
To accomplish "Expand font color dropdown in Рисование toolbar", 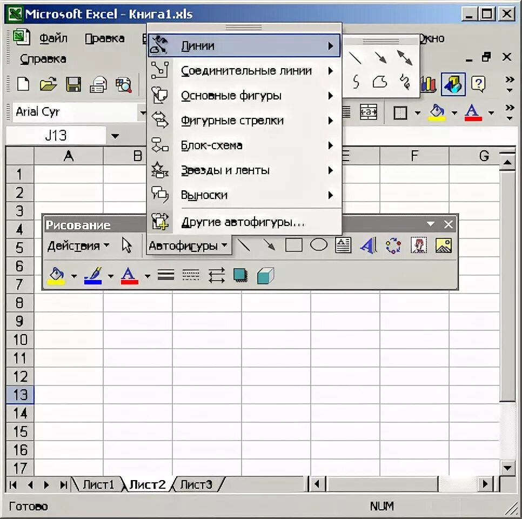I will click(147, 276).
